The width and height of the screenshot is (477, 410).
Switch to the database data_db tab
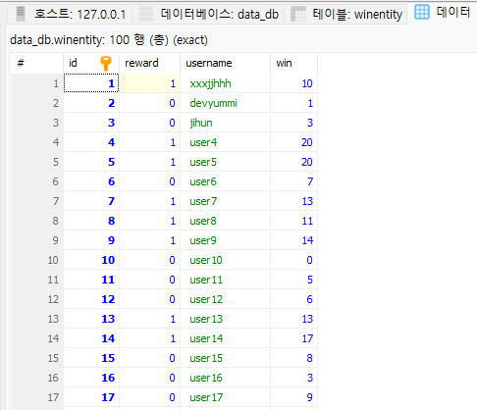[x=208, y=14]
